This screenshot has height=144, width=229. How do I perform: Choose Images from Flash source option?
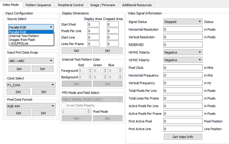click(x=21, y=40)
